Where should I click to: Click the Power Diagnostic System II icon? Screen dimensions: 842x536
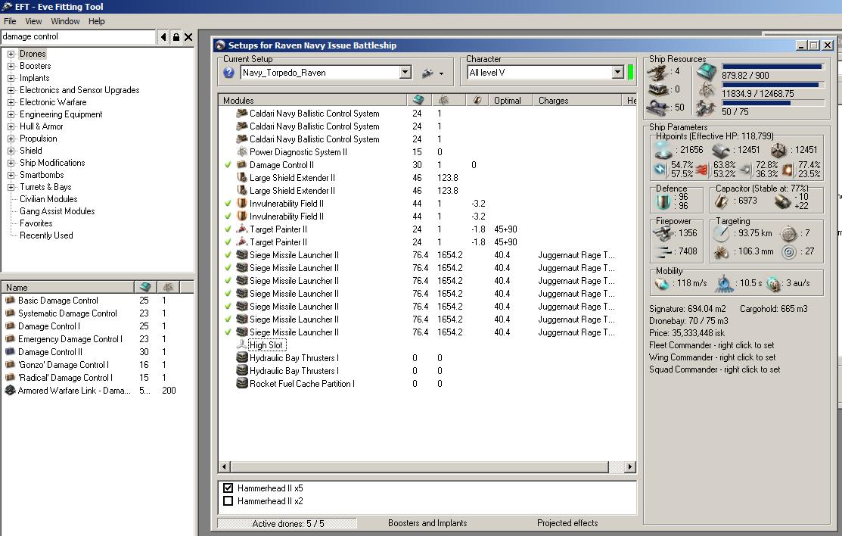241,151
